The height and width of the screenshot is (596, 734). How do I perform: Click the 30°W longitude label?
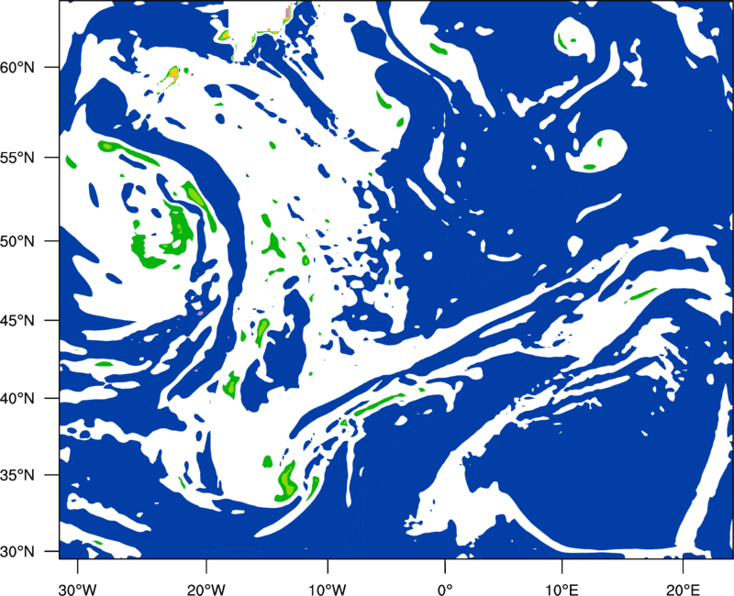pyautogui.click(x=78, y=590)
